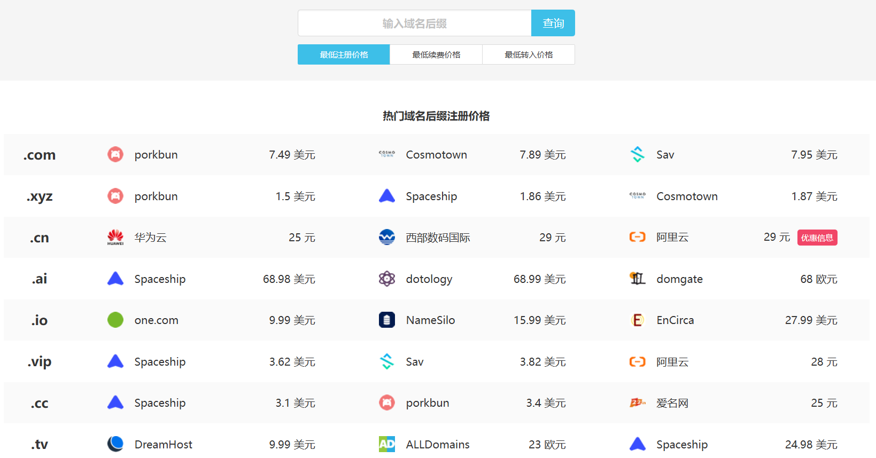Click Spaceship logo in .vip row

115,361
